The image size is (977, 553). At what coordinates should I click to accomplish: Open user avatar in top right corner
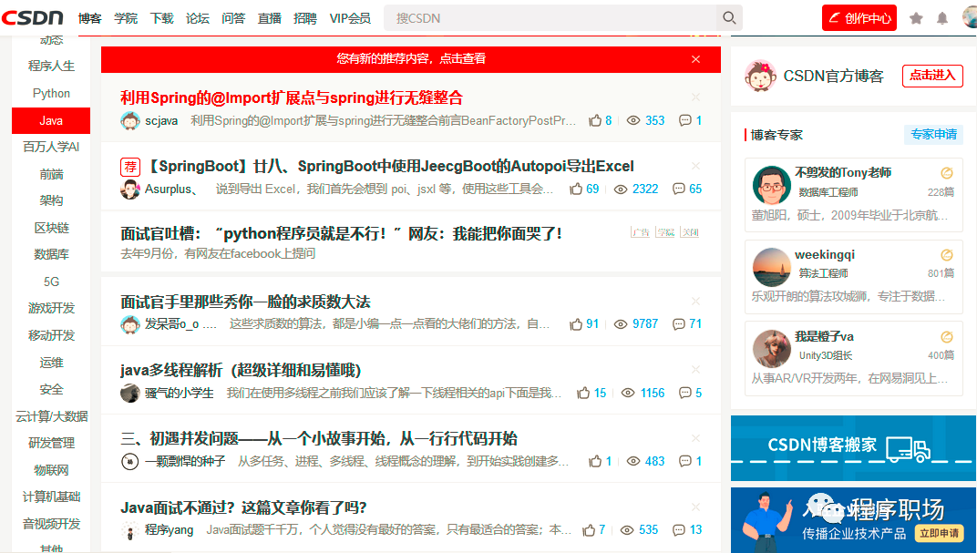[x=970, y=17]
